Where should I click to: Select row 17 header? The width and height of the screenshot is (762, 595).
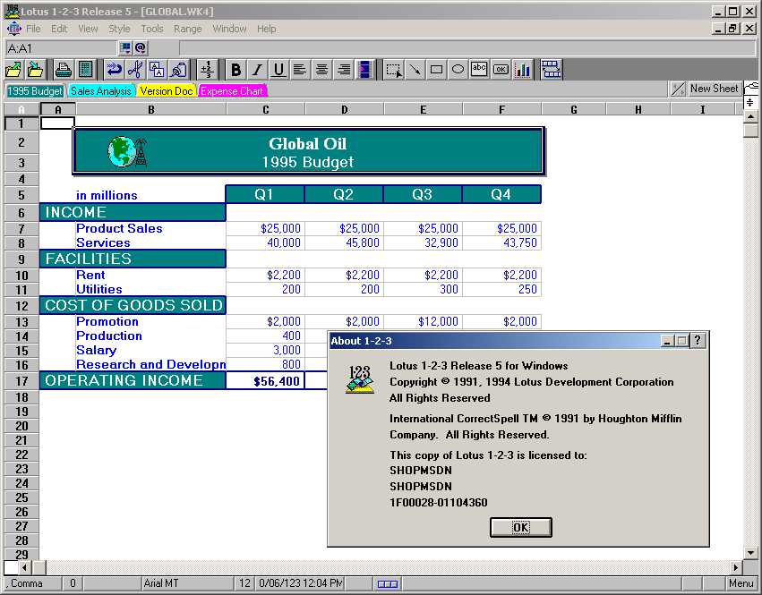tap(21, 380)
